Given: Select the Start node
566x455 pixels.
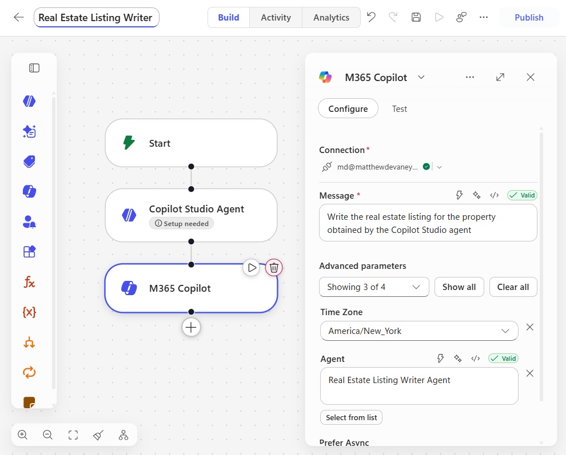Looking at the screenshot, I should pos(191,143).
